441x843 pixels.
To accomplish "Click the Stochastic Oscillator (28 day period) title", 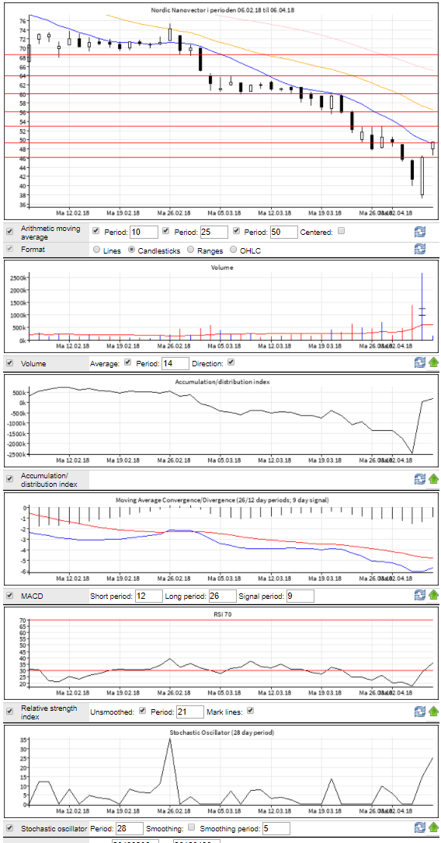I will (222, 733).
